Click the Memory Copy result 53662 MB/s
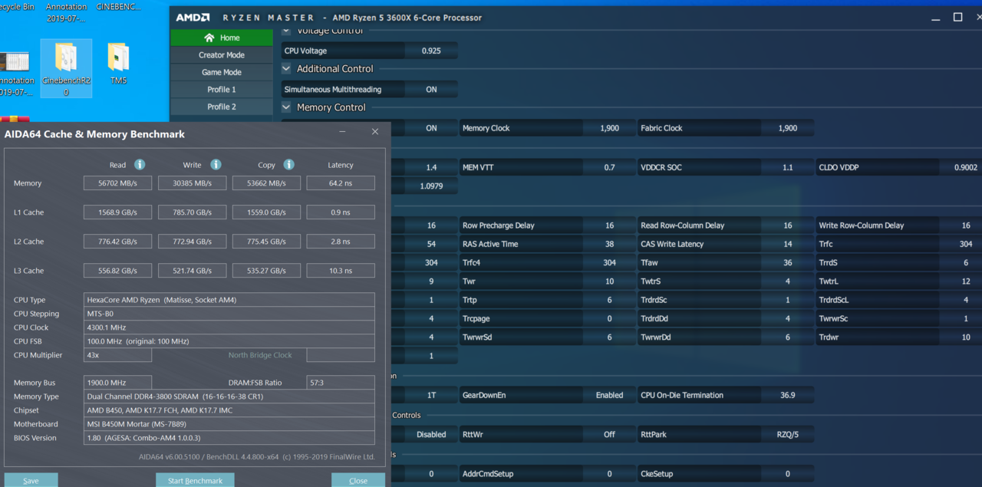The height and width of the screenshot is (487, 982). [x=266, y=183]
